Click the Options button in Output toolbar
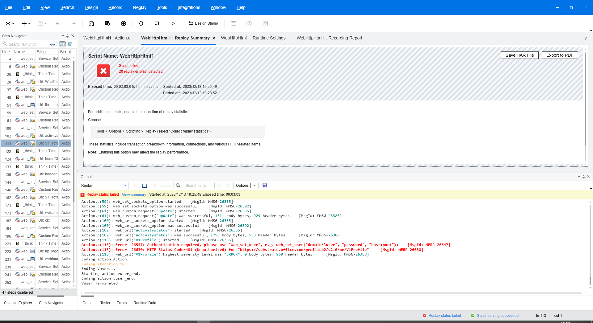 pyautogui.click(x=242, y=186)
